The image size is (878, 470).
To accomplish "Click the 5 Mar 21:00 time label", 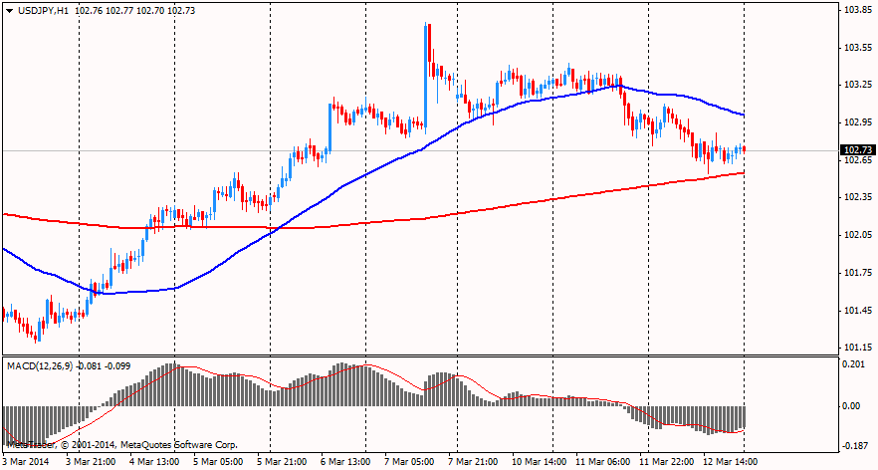I will click(x=282, y=462).
